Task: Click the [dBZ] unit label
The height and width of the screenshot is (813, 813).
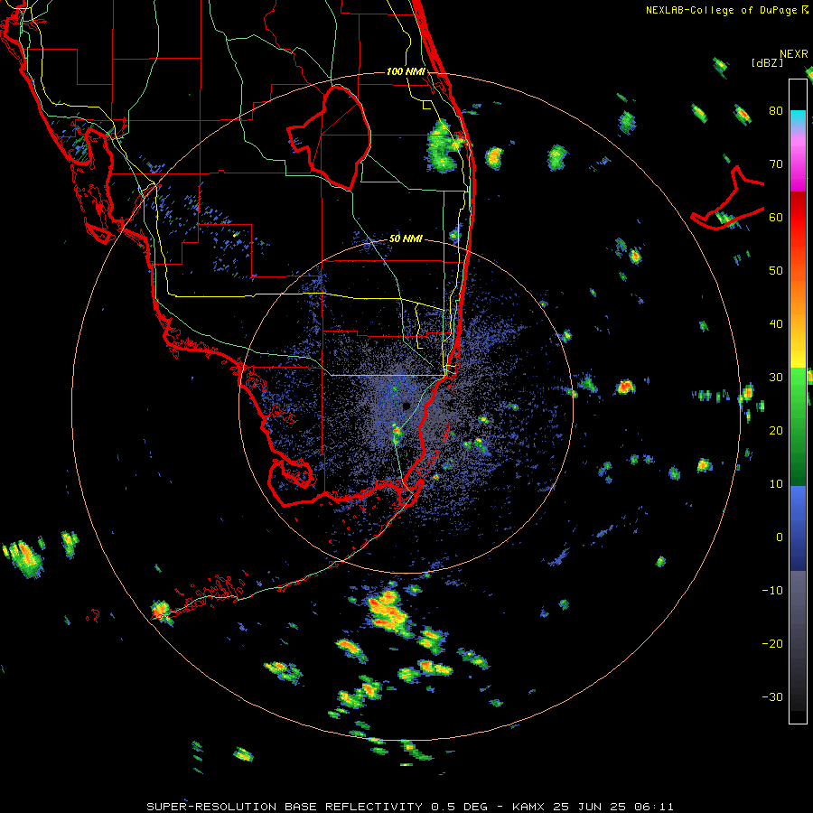Action: tap(767, 63)
